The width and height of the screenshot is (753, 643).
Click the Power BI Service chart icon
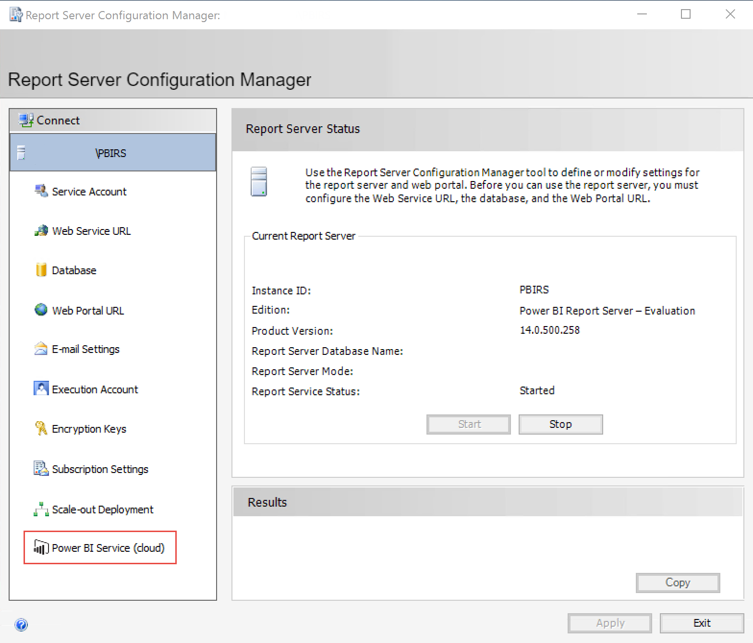(41, 547)
